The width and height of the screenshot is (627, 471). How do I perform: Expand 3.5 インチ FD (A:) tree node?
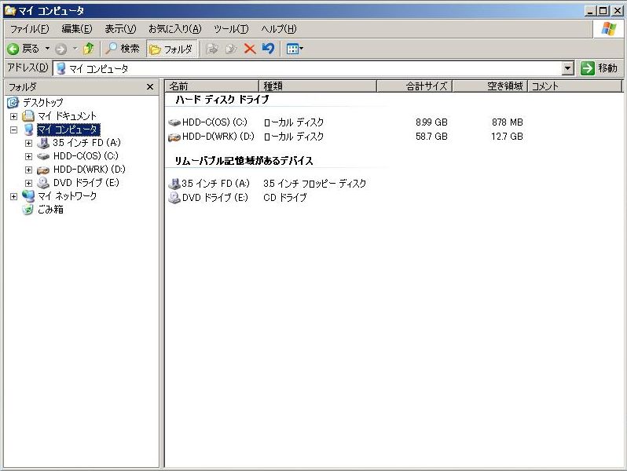28,143
